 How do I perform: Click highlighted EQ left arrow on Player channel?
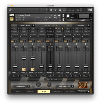click(x=56, y=29)
